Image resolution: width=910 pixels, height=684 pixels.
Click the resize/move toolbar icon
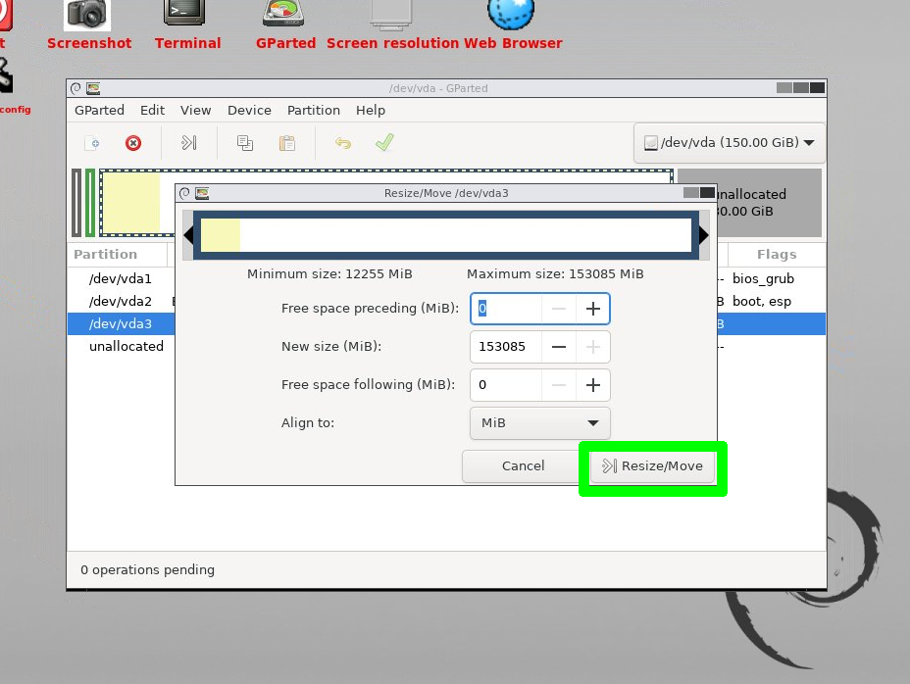(189, 143)
